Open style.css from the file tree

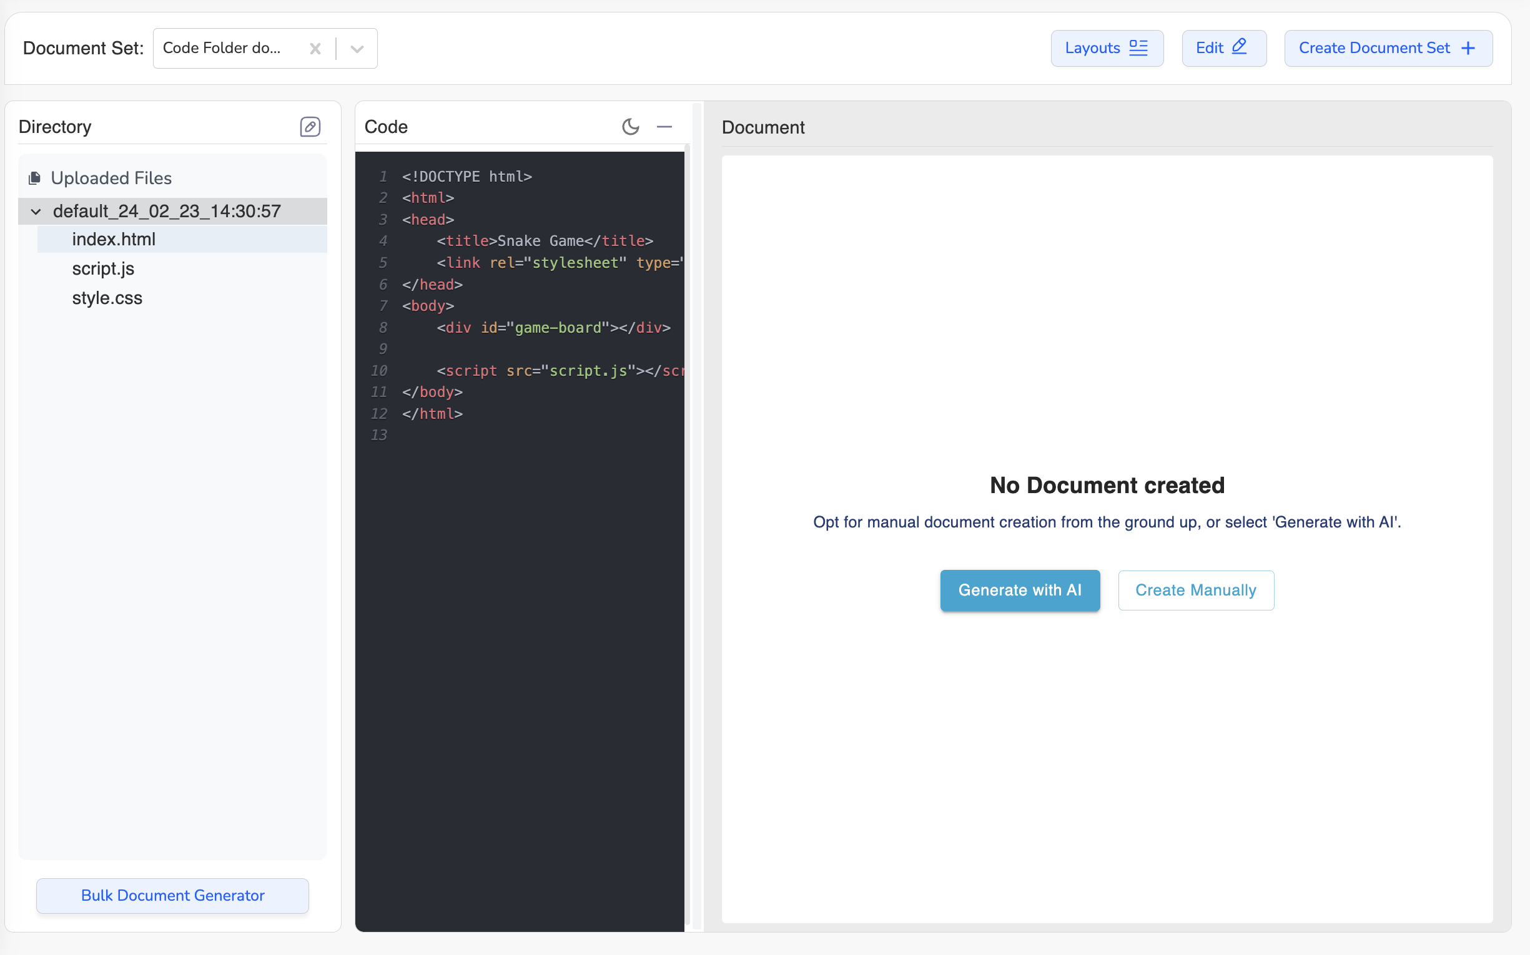(107, 298)
